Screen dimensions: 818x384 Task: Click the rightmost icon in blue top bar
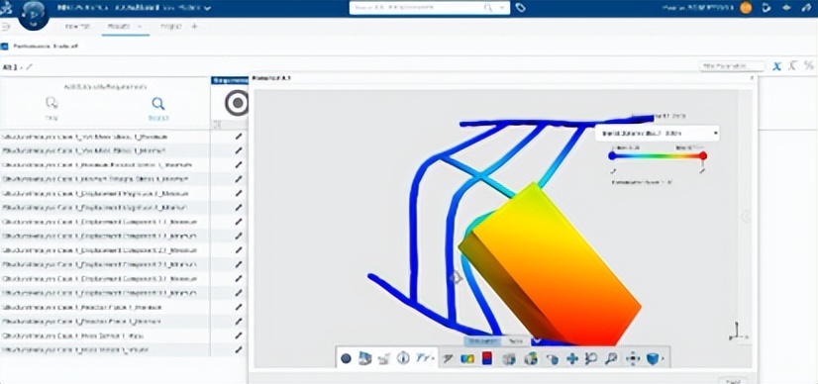point(807,8)
